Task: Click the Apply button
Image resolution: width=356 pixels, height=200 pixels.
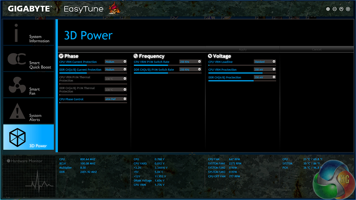Action: coord(243,49)
